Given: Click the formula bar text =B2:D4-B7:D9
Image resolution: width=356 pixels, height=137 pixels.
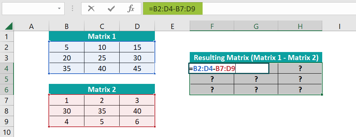Looking at the screenshot, I should [172, 8].
